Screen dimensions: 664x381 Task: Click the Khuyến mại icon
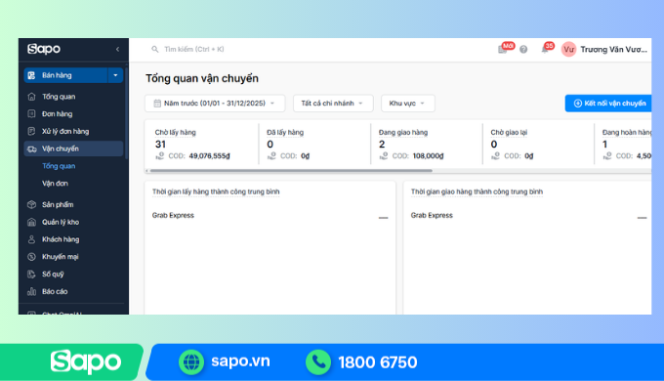tap(31, 257)
